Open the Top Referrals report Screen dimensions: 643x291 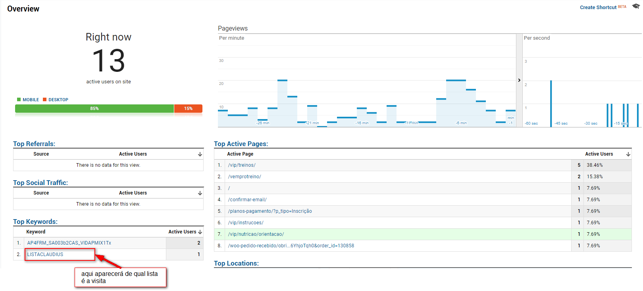click(34, 144)
